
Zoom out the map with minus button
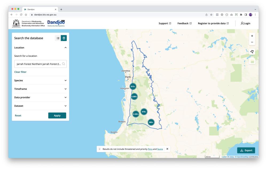[x=252, y=42]
